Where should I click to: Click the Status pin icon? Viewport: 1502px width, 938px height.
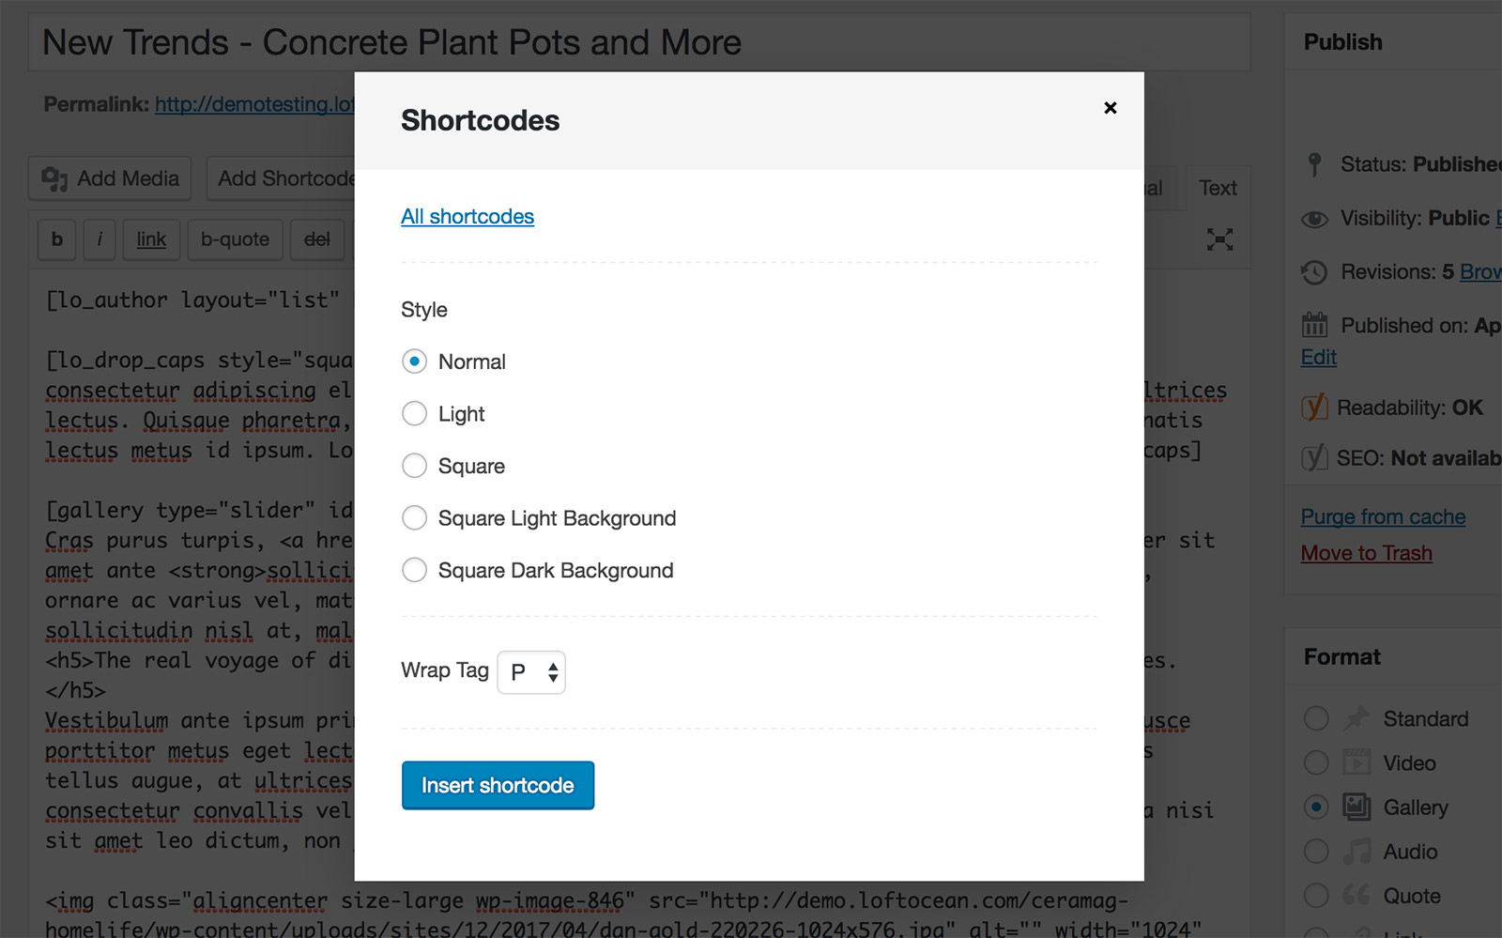(1314, 164)
